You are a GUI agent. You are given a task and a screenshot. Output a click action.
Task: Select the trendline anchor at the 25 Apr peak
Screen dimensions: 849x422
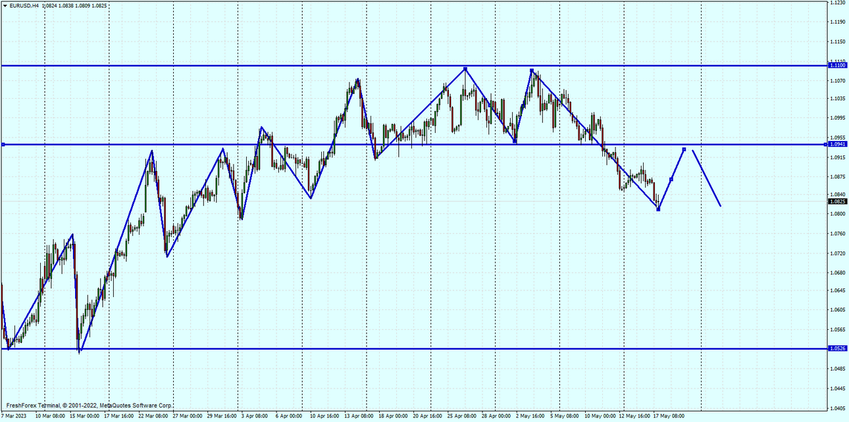tap(465, 68)
